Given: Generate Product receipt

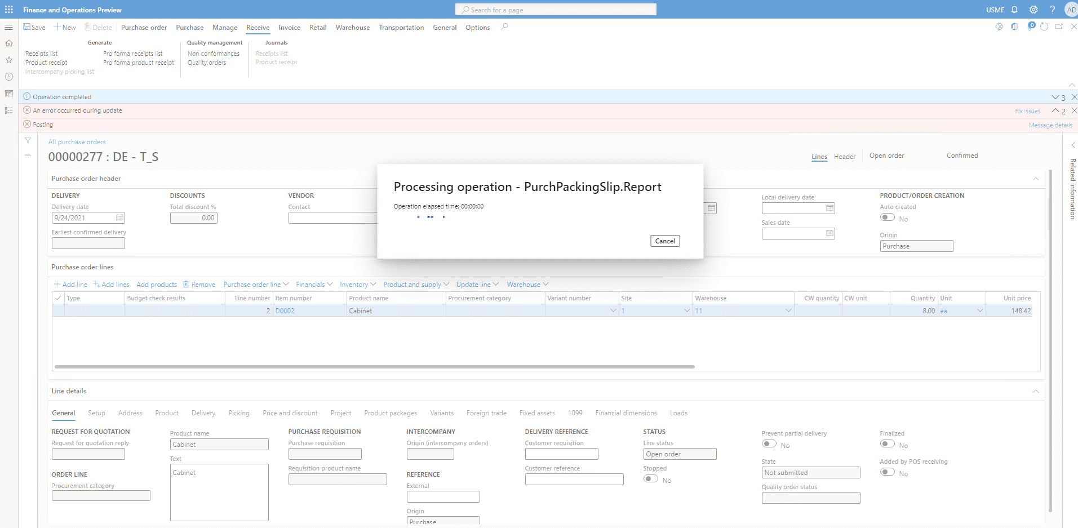Looking at the screenshot, I should (46, 63).
